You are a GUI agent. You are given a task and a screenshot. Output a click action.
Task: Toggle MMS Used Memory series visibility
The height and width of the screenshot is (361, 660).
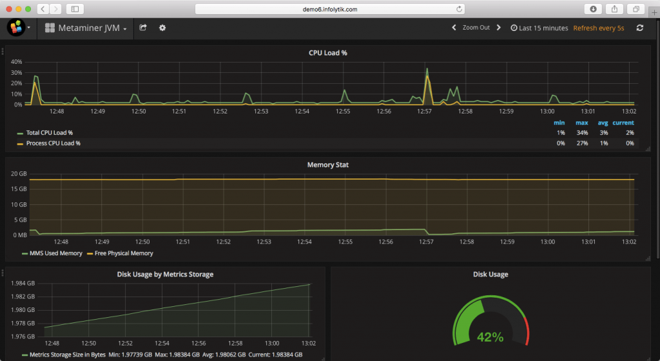[x=54, y=253]
